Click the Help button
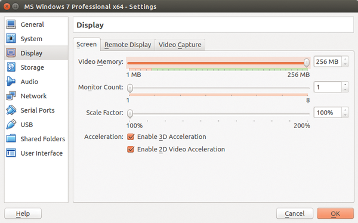This screenshot has width=358, height=223. click(23, 213)
